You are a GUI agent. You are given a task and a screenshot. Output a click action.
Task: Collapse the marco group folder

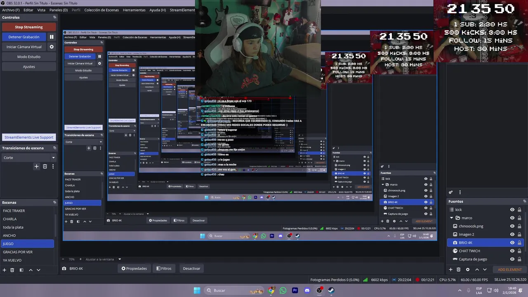(452, 218)
